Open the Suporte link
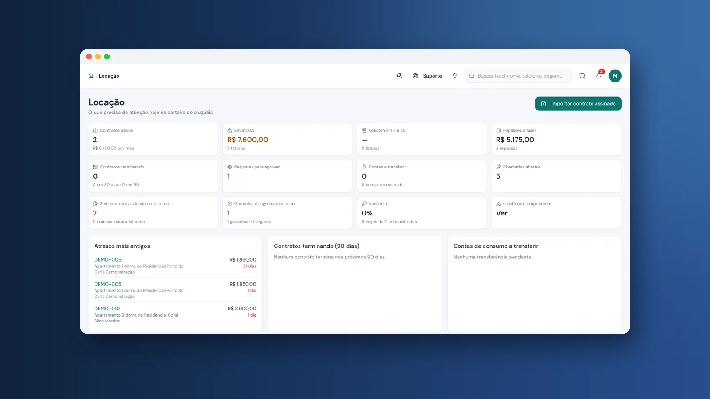Screen dimensions: 710x399 point(432,76)
